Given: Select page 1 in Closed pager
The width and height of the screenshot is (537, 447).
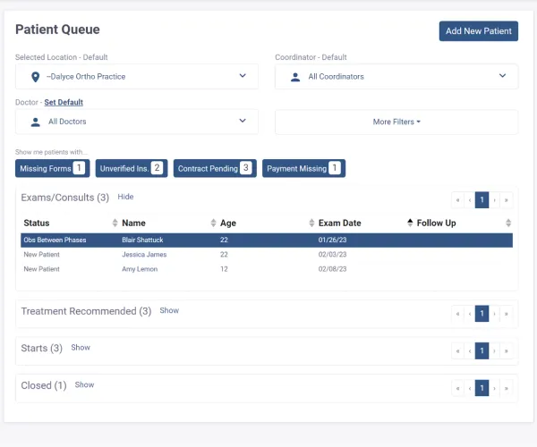Looking at the screenshot, I should coord(482,388).
